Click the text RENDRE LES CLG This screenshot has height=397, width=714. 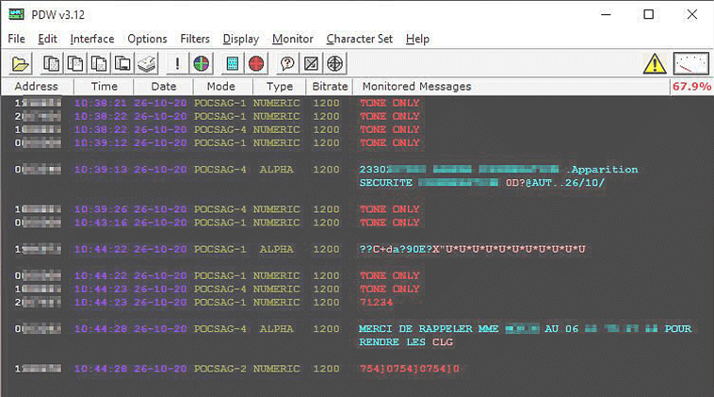[406, 342]
